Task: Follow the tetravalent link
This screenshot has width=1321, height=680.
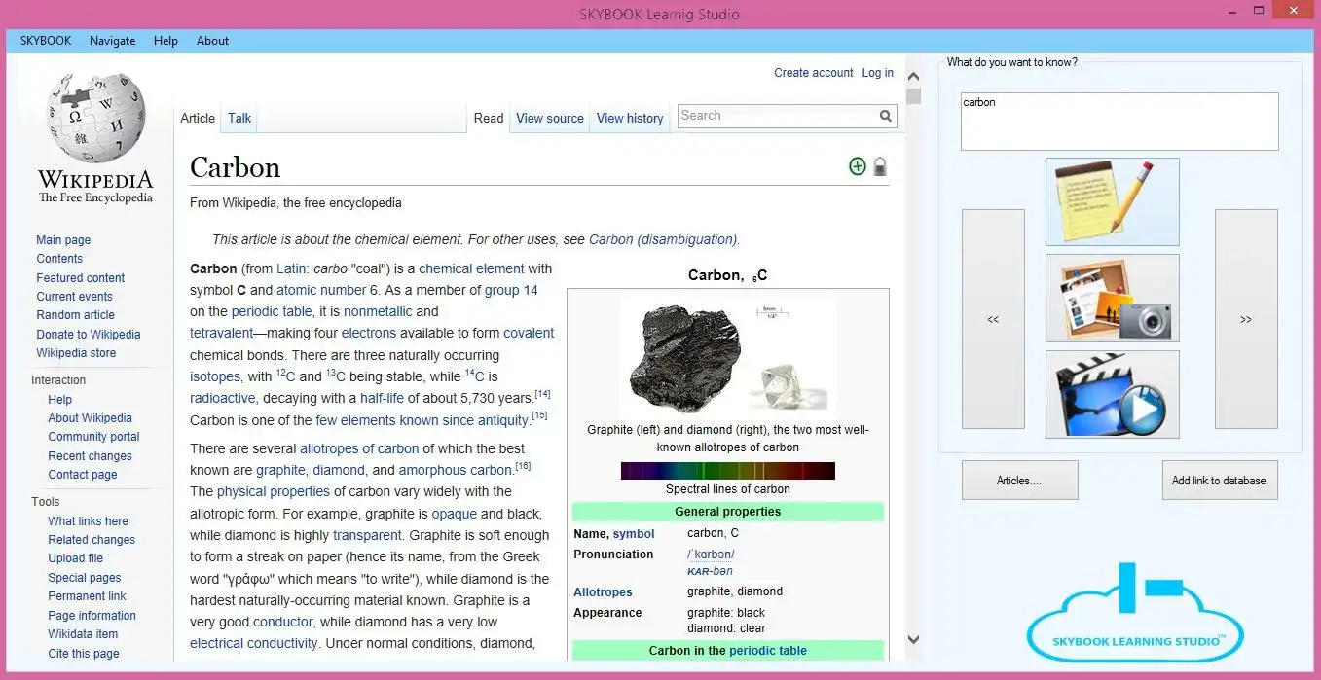Action: [222, 333]
